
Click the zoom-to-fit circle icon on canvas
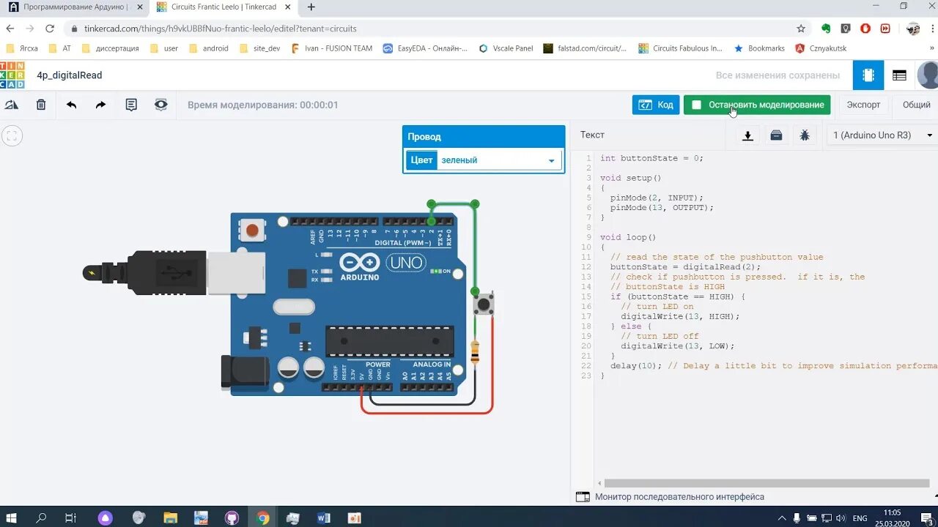click(x=12, y=135)
